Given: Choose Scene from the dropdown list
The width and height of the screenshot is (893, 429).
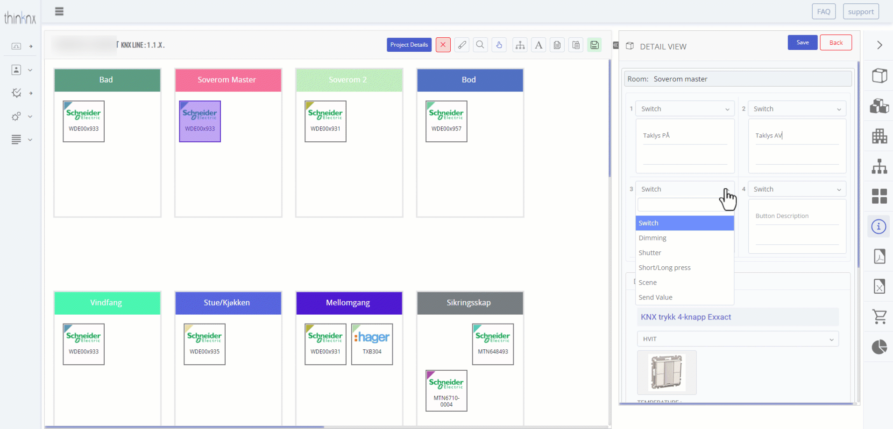Looking at the screenshot, I should [685, 283].
